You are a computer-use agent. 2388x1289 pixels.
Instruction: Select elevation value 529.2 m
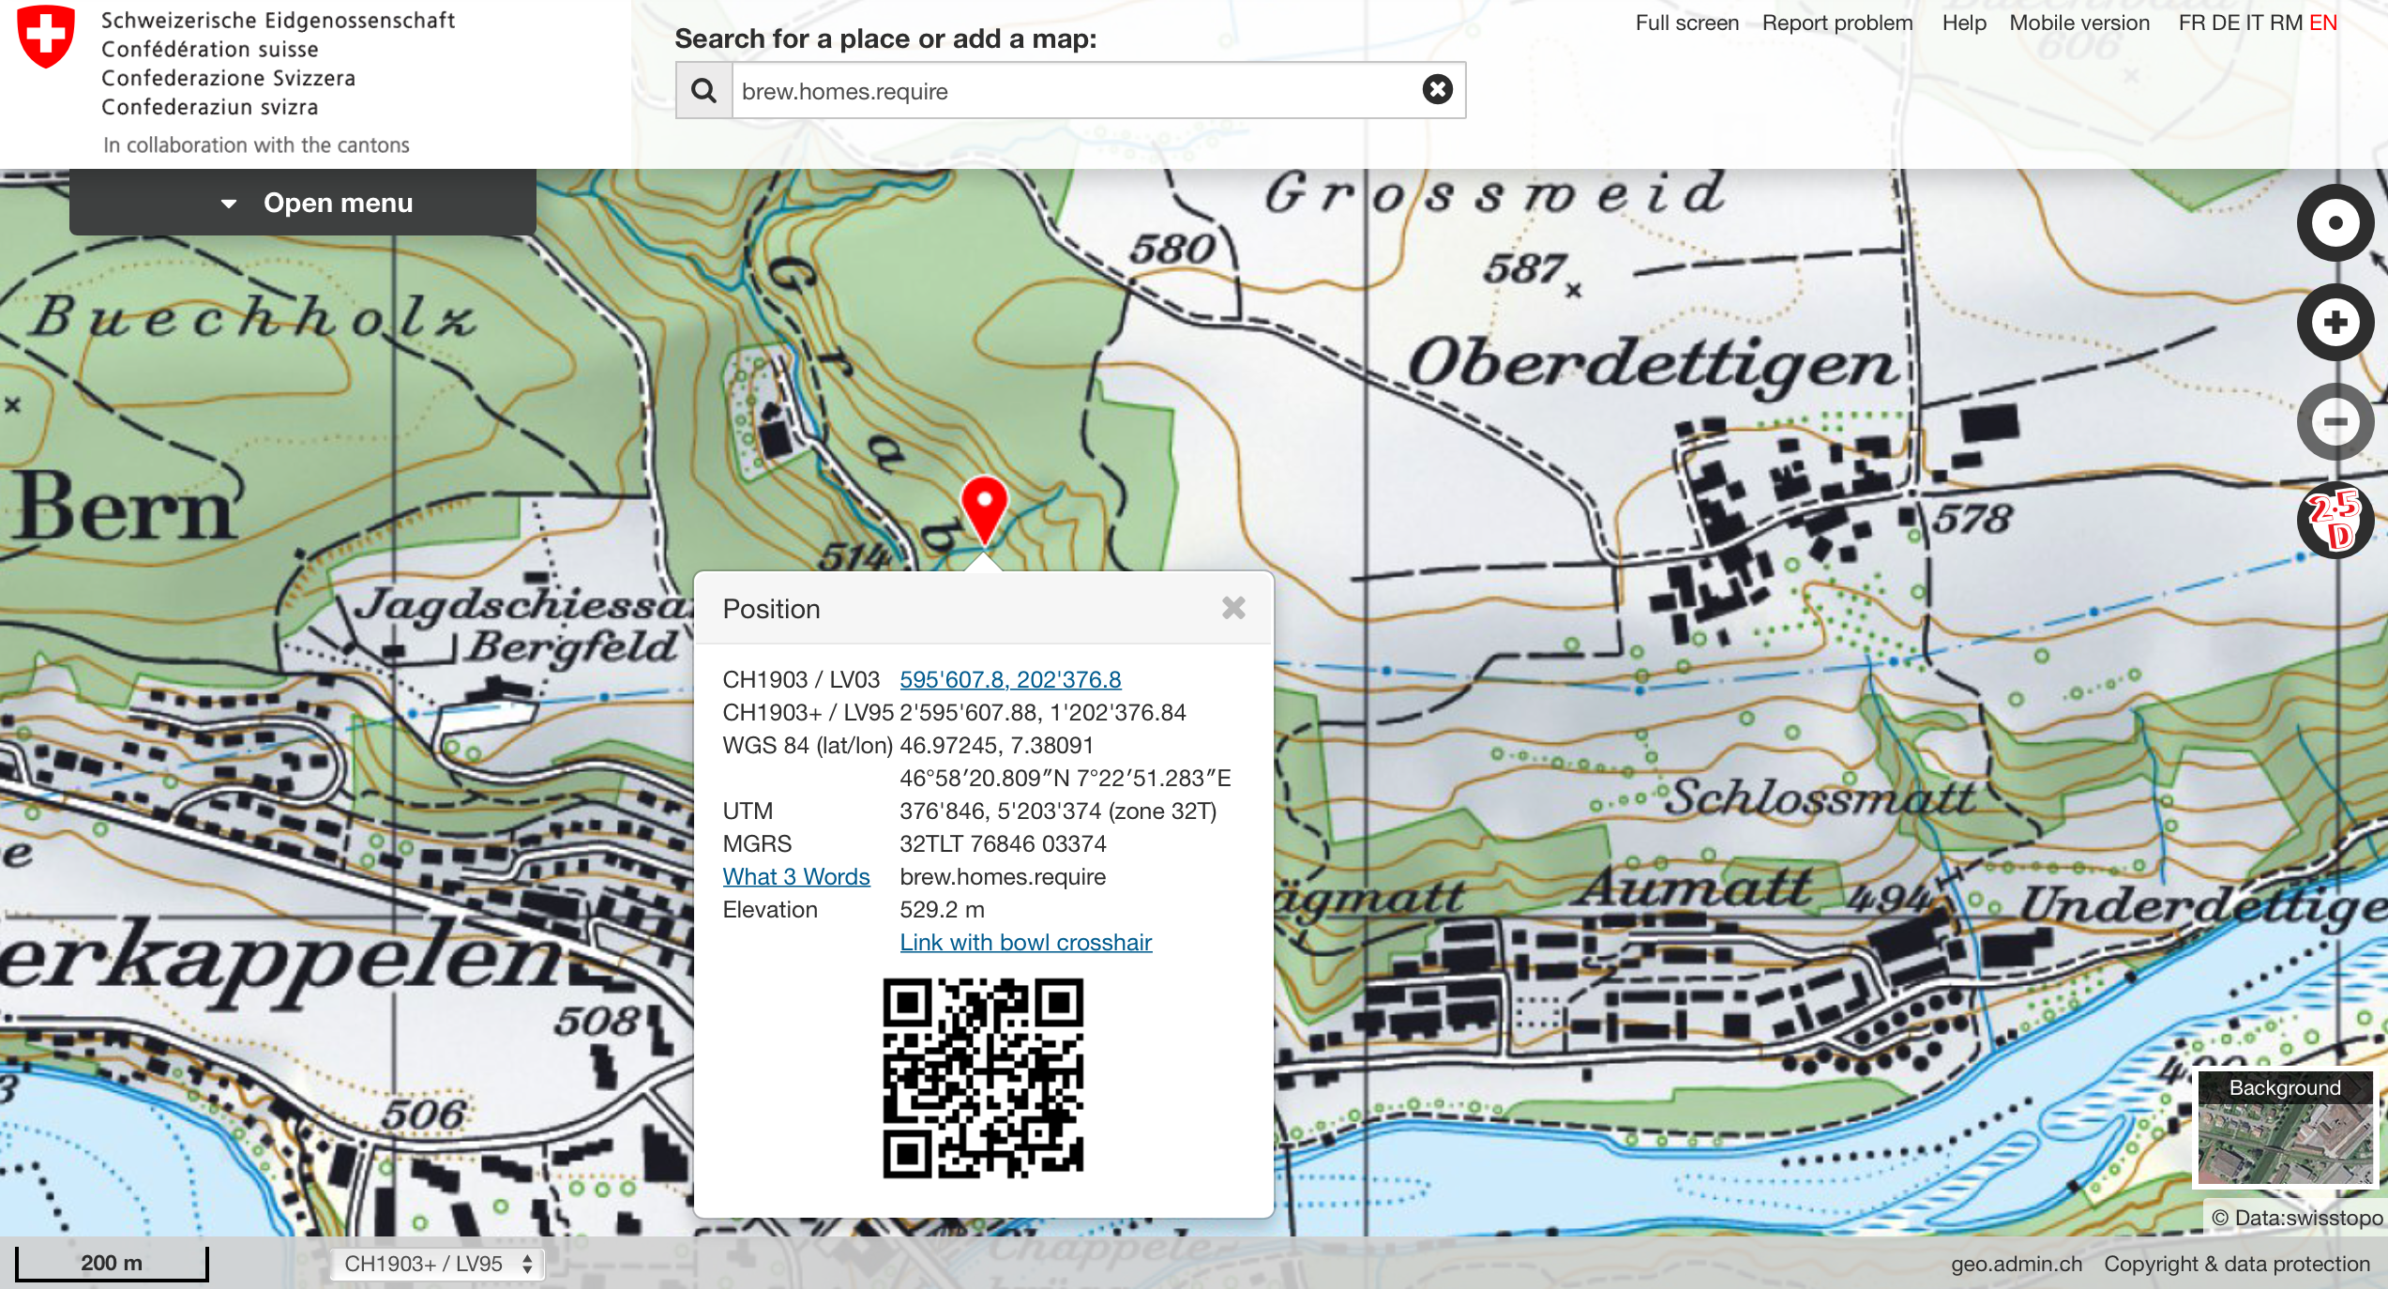click(x=942, y=909)
